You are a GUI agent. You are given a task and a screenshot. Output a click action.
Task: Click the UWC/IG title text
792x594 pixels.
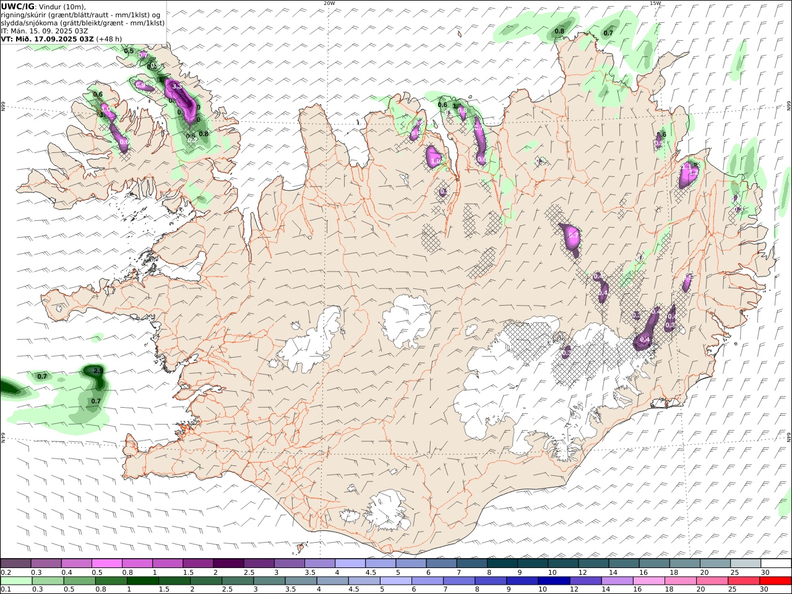18,6
